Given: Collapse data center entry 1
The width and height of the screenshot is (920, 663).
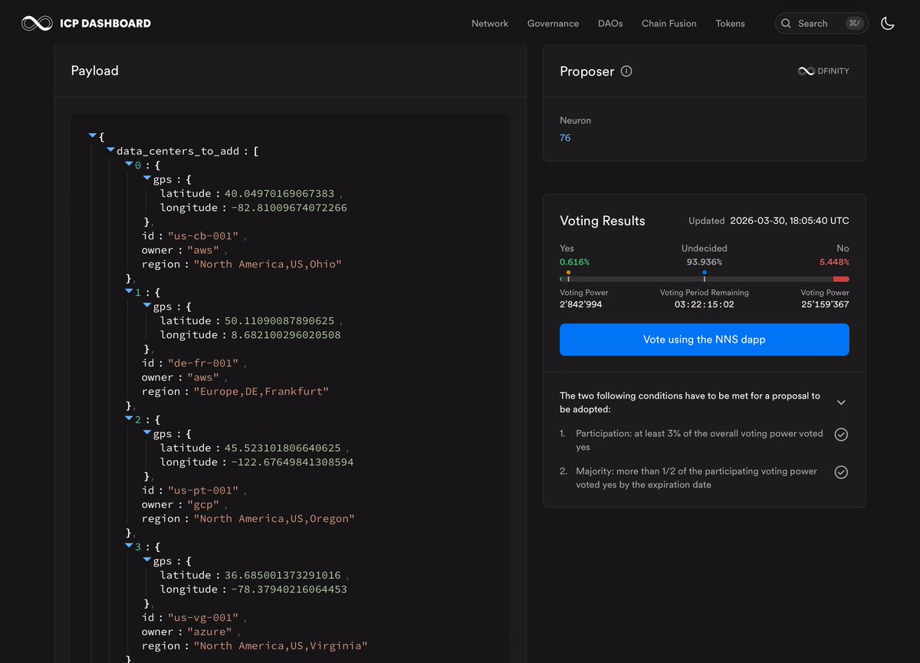Looking at the screenshot, I should tap(129, 291).
